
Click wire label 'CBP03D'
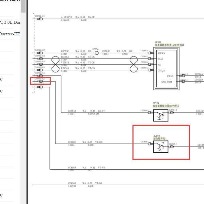106,51
